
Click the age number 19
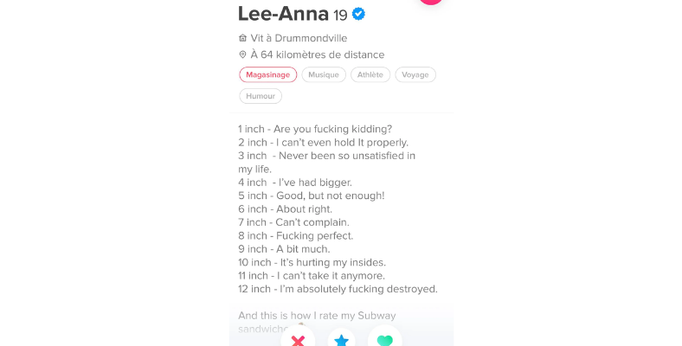click(x=341, y=15)
